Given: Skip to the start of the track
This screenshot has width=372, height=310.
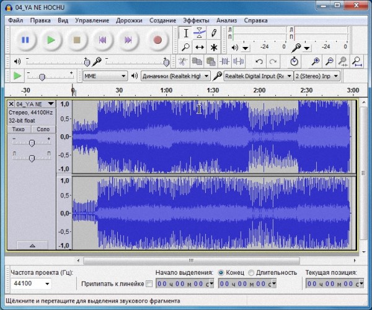Looking at the screenshot, I should click(102, 40).
